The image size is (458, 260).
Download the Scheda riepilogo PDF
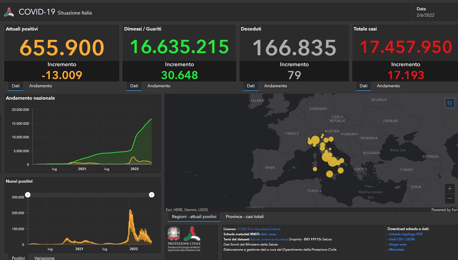point(406,234)
